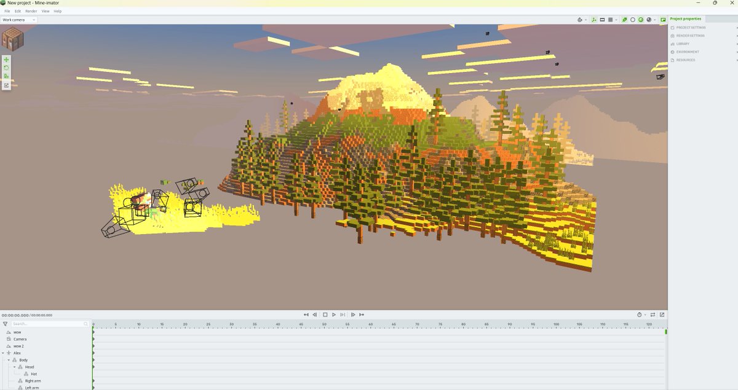
Task: Select the Right arm timeline row
Action: point(46,381)
